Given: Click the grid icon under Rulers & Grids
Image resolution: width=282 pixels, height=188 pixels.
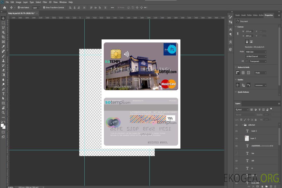Looking at the screenshot, I should click(243, 73).
